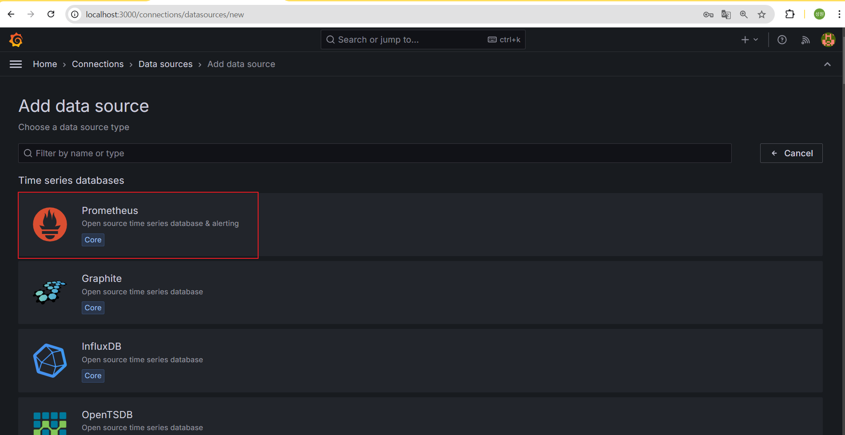The image size is (845, 435).
Task: Open the Grafana user profile avatar
Action: [x=828, y=40]
